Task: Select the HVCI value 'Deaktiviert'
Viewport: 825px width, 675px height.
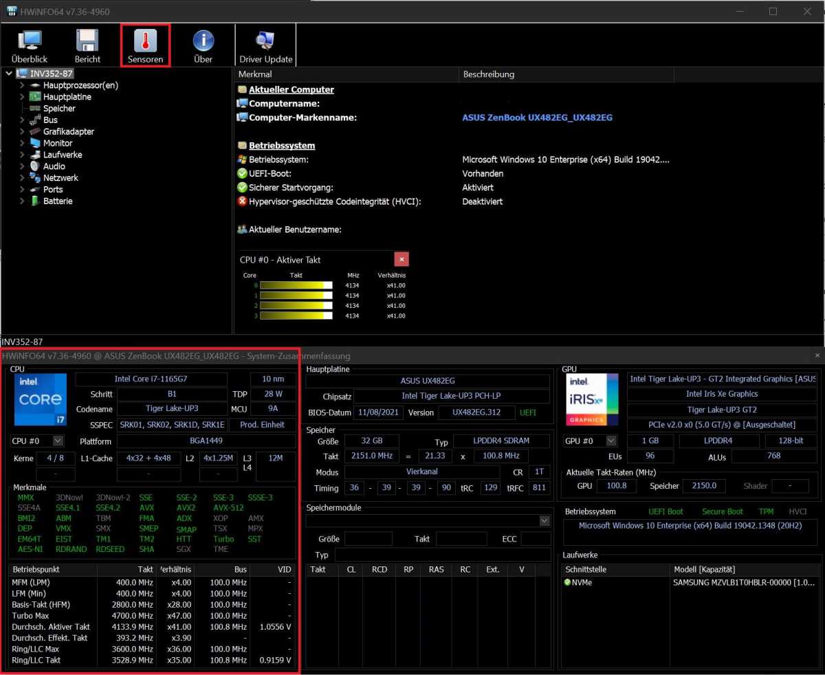Action: [x=482, y=201]
